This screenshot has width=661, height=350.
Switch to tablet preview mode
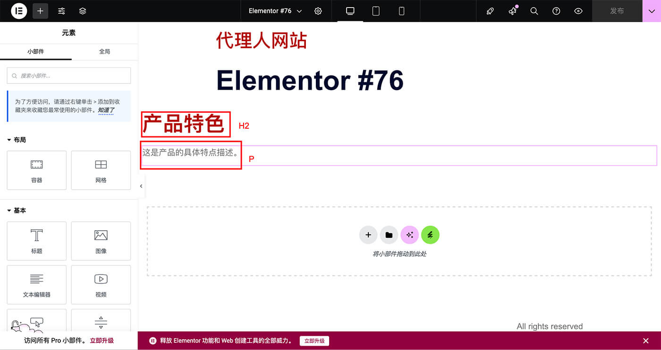pyautogui.click(x=376, y=11)
